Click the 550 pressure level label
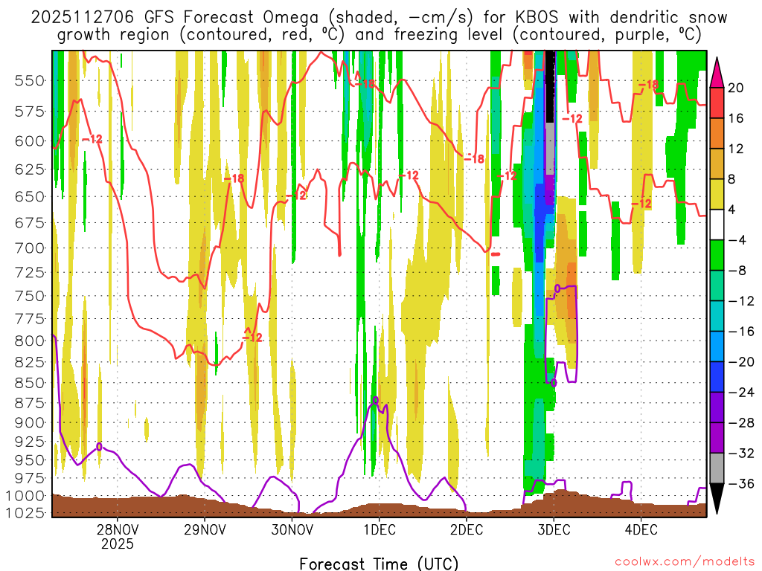The height and width of the screenshot is (571, 762). [30, 80]
